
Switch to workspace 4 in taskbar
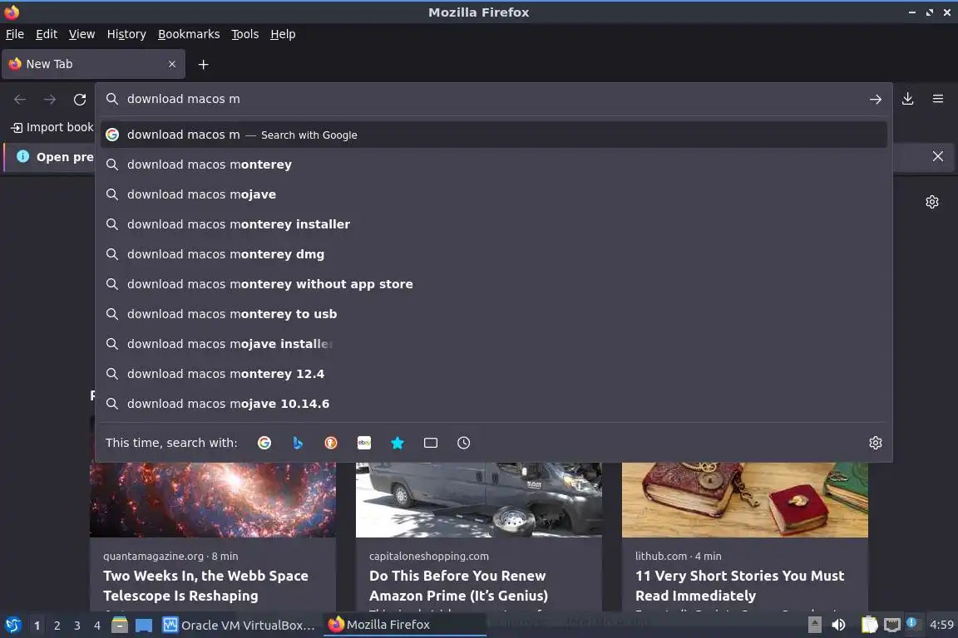(x=97, y=626)
